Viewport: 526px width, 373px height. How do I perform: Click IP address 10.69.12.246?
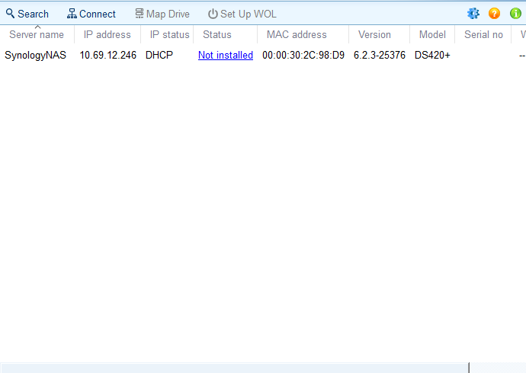[x=107, y=55]
